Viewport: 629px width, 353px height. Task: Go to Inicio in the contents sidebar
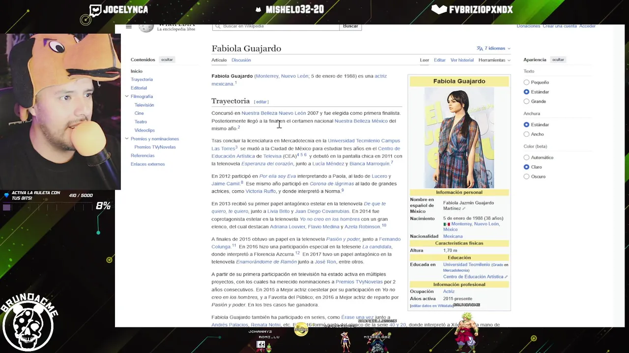tap(137, 71)
